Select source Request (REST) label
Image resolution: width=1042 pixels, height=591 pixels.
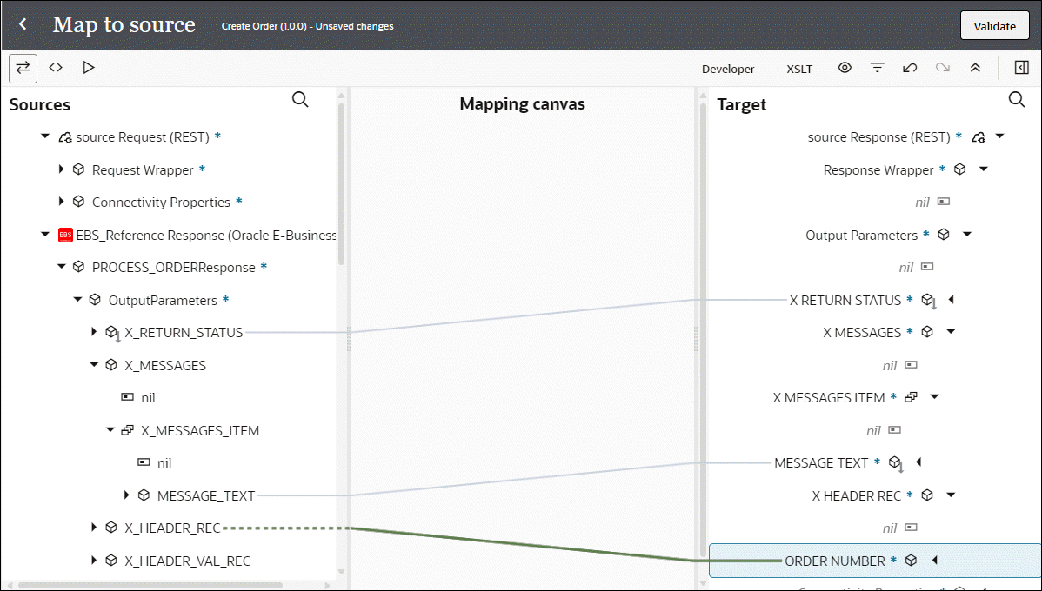(x=143, y=137)
